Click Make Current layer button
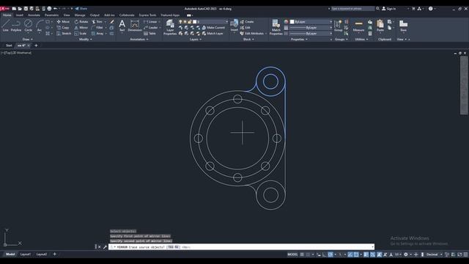This screenshot has height=264, width=469. pos(213,28)
